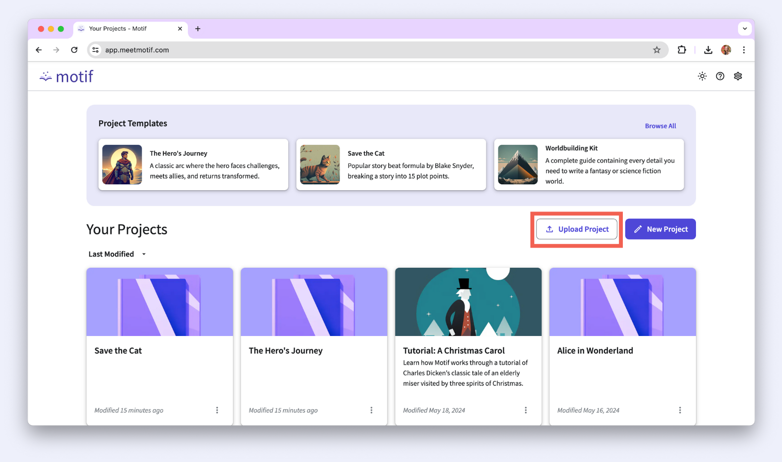The image size is (782, 462).
Task: Open the Save the Cat project cover
Action: click(x=160, y=302)
